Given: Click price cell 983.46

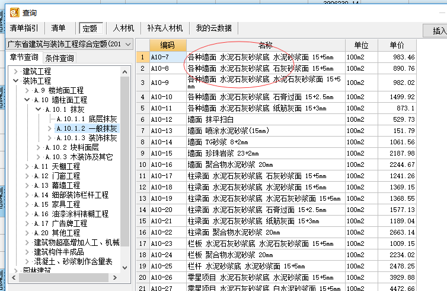Looking at the screenshot, I should point(397,57).
